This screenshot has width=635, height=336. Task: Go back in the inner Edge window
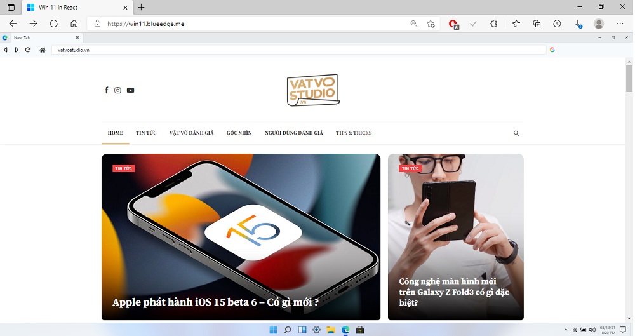(6, 50)
